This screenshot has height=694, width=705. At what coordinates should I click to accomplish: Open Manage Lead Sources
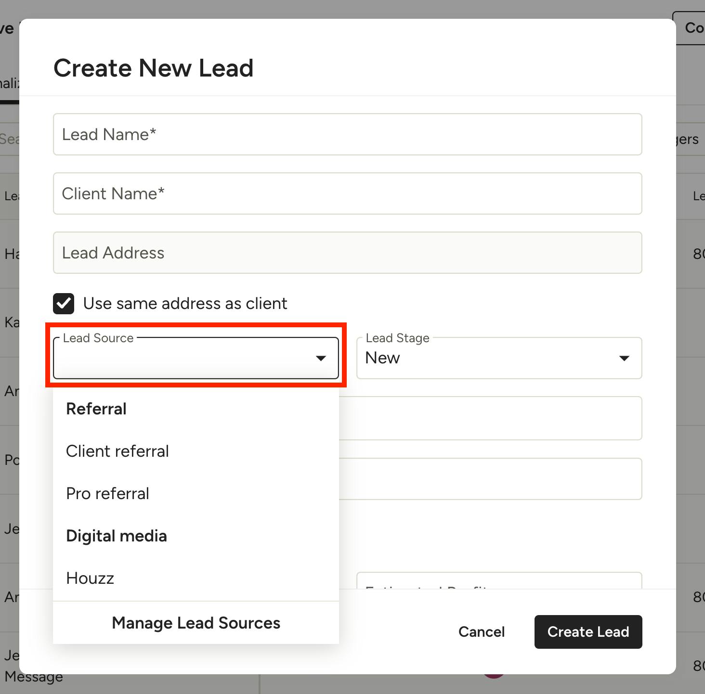[196, 623]
